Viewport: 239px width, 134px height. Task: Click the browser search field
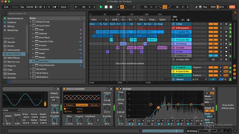[46, 13]
